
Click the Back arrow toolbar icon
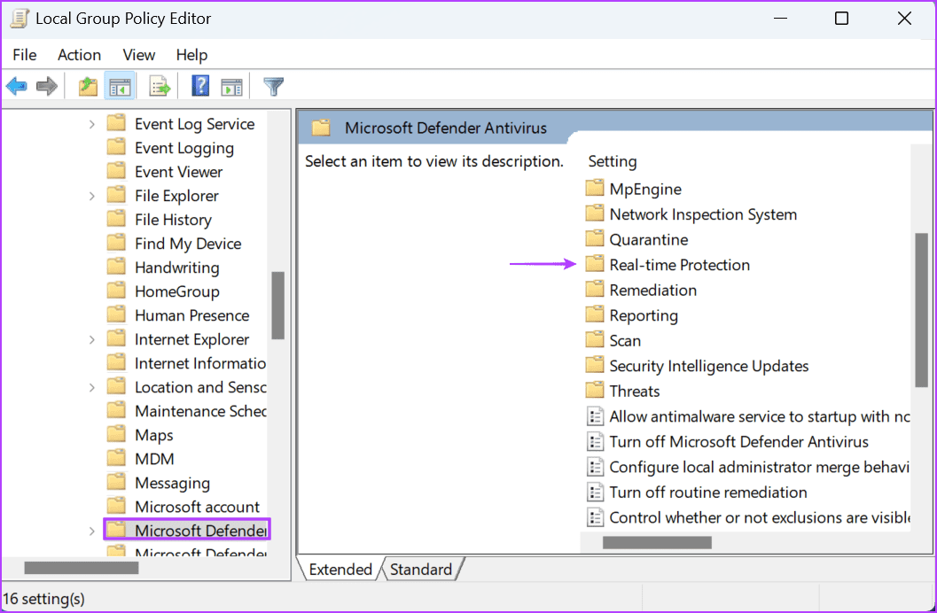point(17,87)
